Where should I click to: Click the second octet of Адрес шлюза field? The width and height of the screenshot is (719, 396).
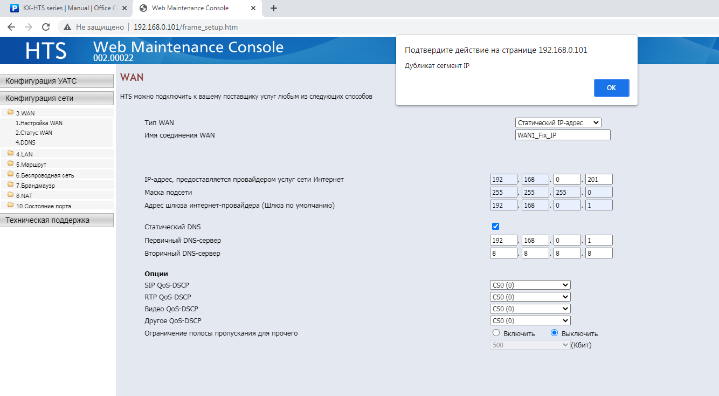click(x=535, y=205)
